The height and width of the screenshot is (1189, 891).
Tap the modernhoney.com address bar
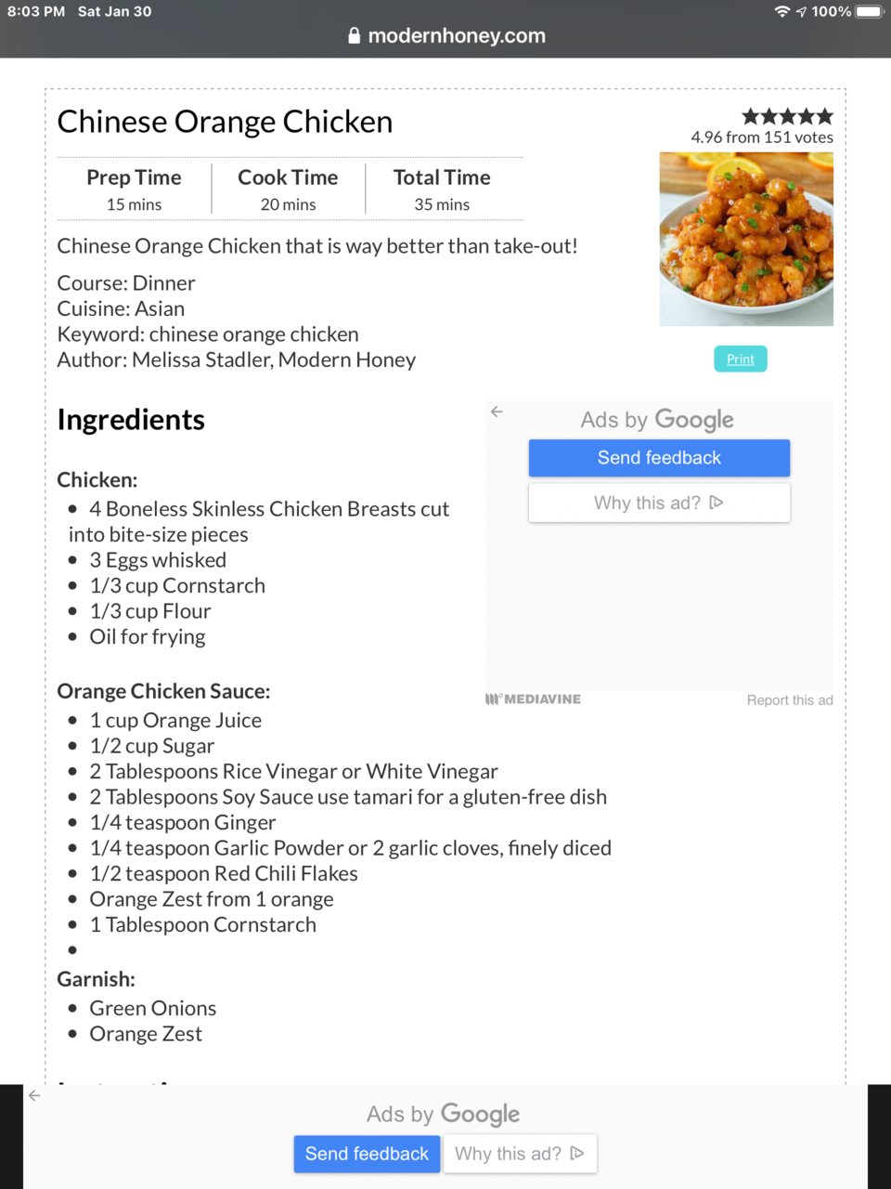click(445, 36)
